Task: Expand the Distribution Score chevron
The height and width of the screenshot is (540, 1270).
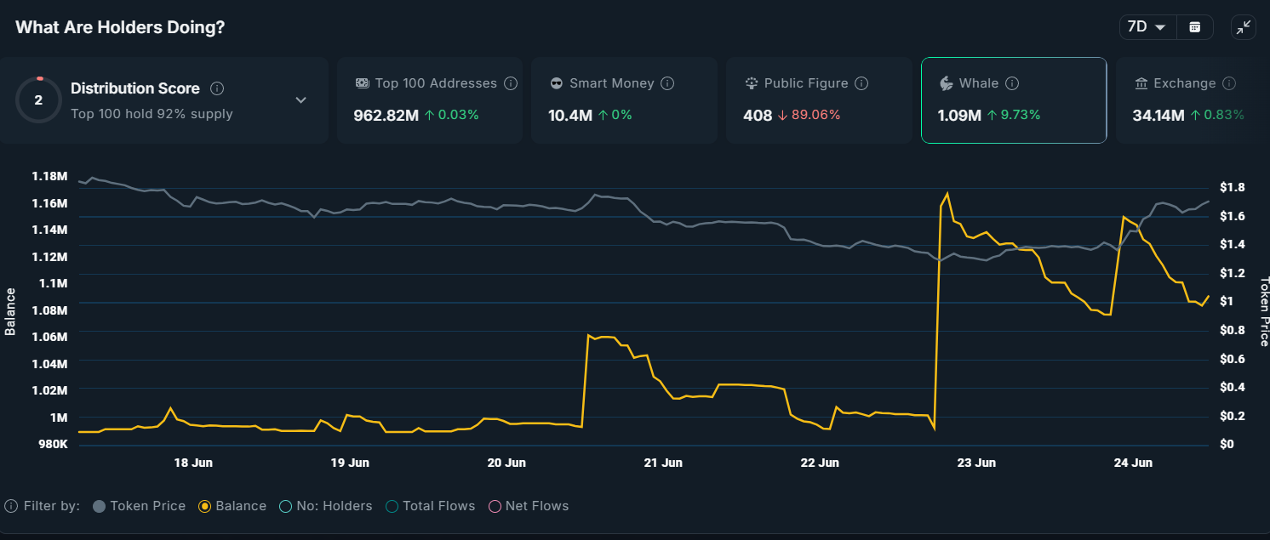Action: click(300, 100)
